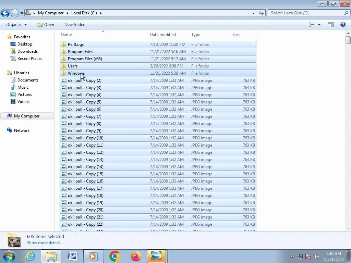Select file ok i pull - Copy (8)
351x263 pixels.
(x=158, y=124)
